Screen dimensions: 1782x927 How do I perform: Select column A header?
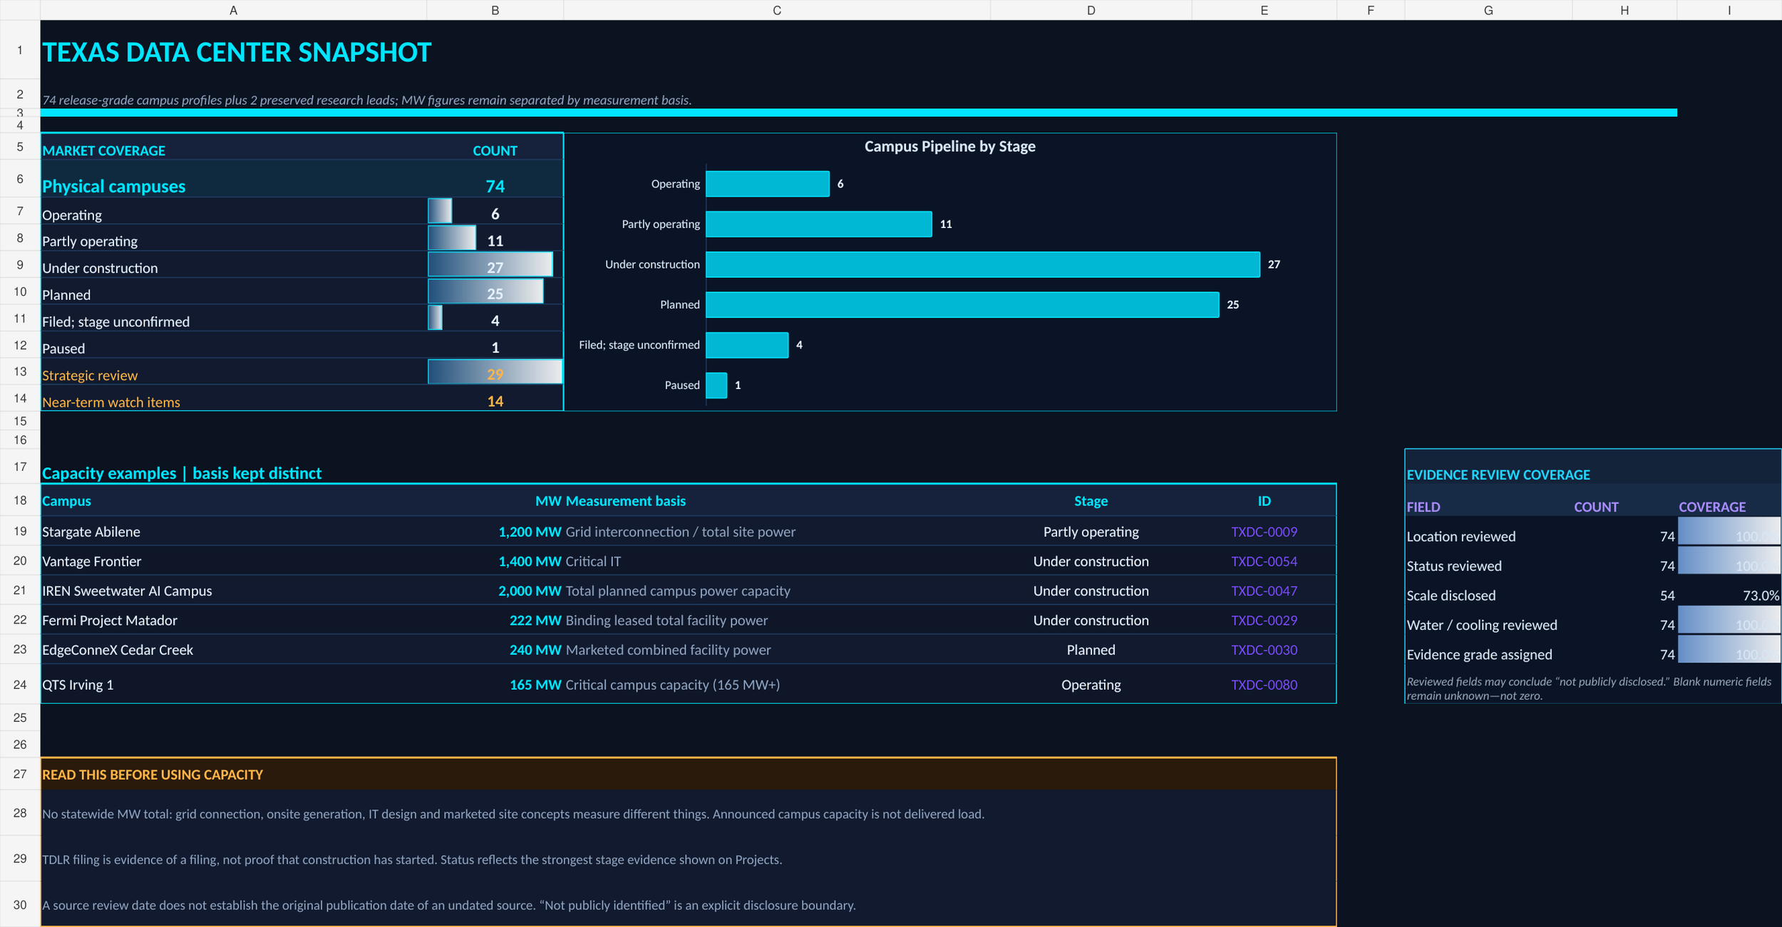233,10
